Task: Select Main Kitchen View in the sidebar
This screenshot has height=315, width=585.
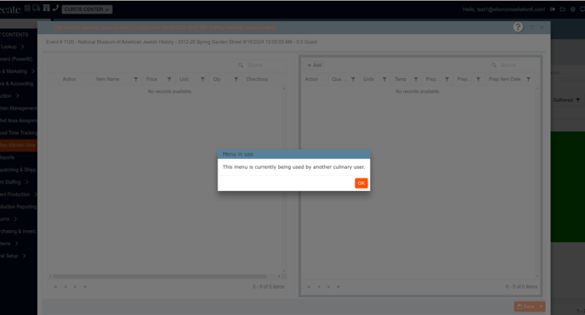Action: [19, 145]
